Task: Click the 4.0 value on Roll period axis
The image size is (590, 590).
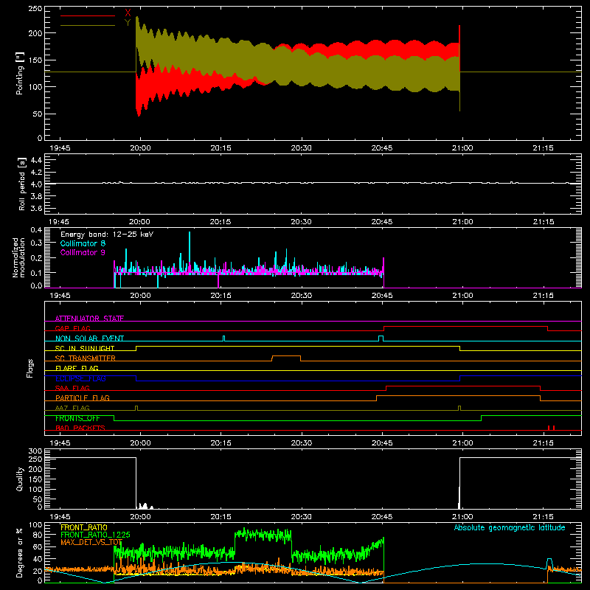Action: (x=36, y=184)
